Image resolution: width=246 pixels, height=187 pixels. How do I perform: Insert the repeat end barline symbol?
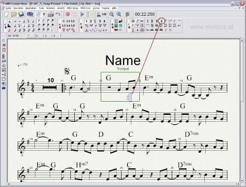(161, 21)
